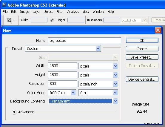Click the Width field showing 1800
This screenshot has width=165, height=127.
63,66
